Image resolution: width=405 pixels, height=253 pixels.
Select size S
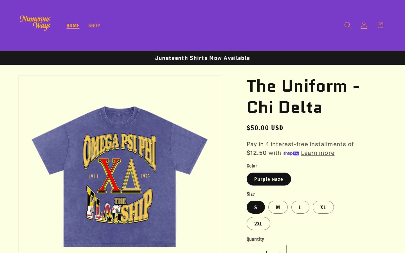coord(256,207)
